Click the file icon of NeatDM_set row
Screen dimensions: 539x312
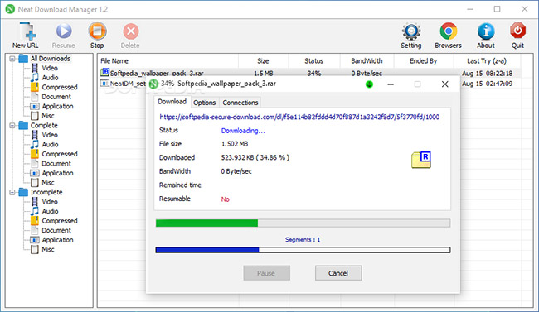104,83
